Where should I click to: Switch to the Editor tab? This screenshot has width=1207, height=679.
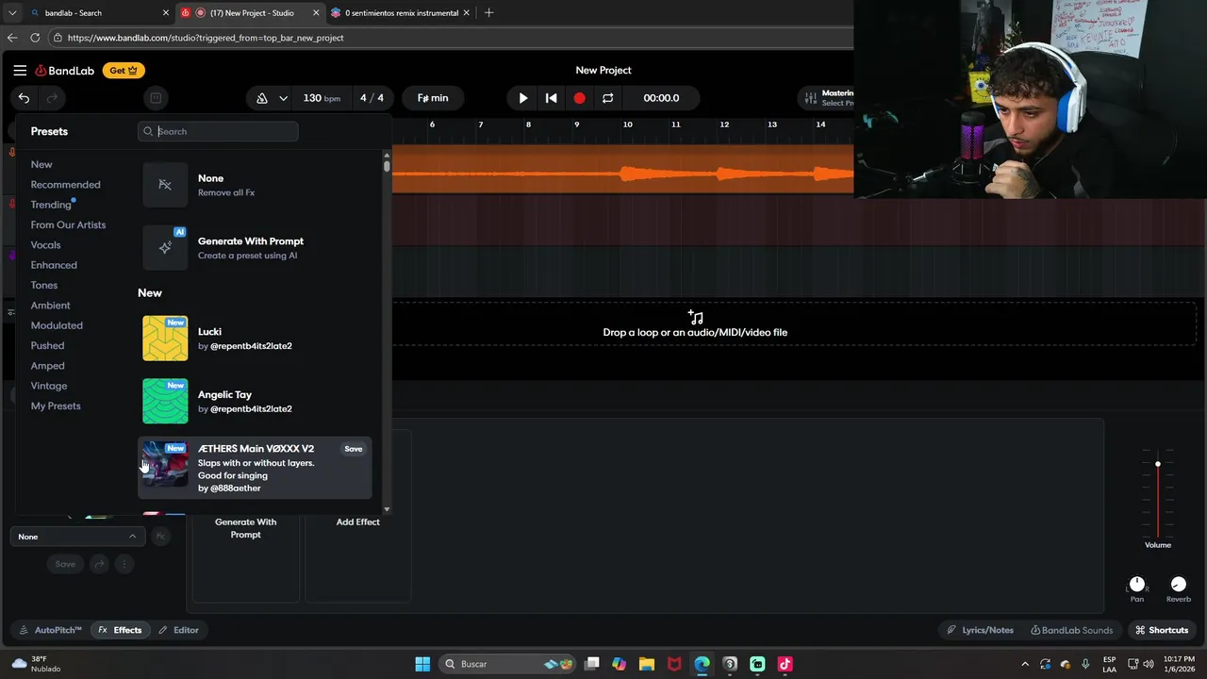pos(178,630)
